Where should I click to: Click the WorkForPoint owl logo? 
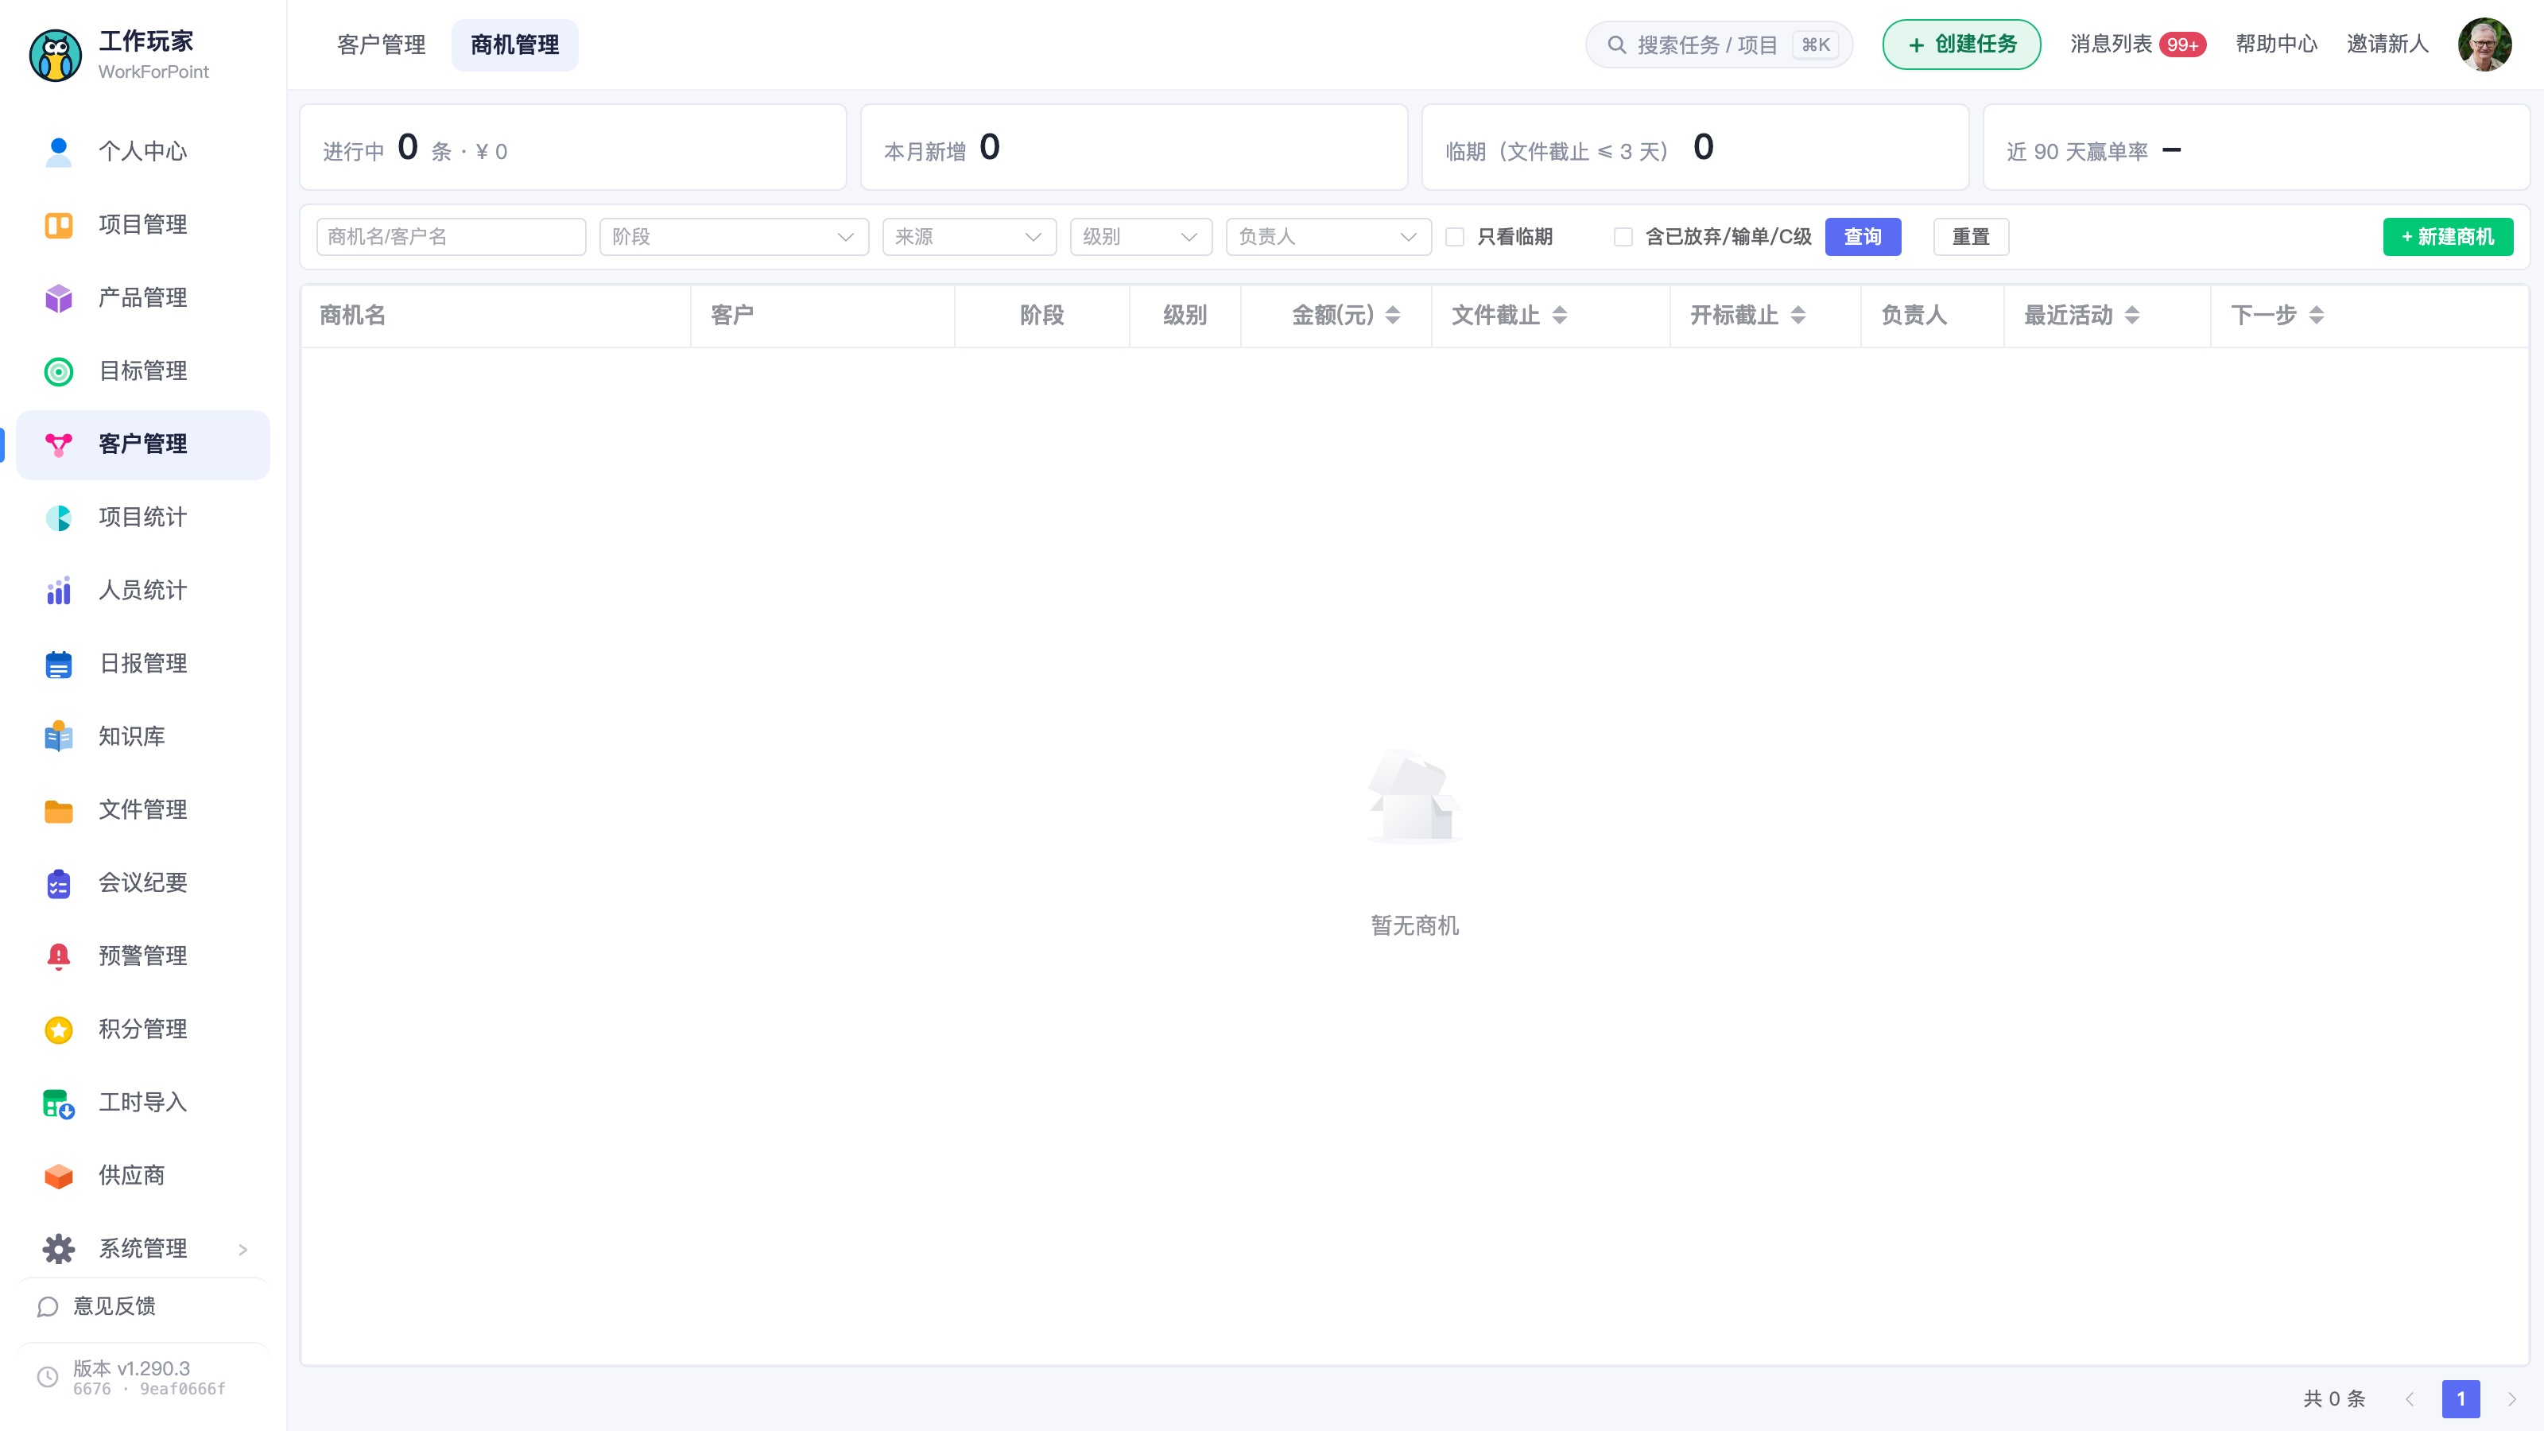(56, 54)
